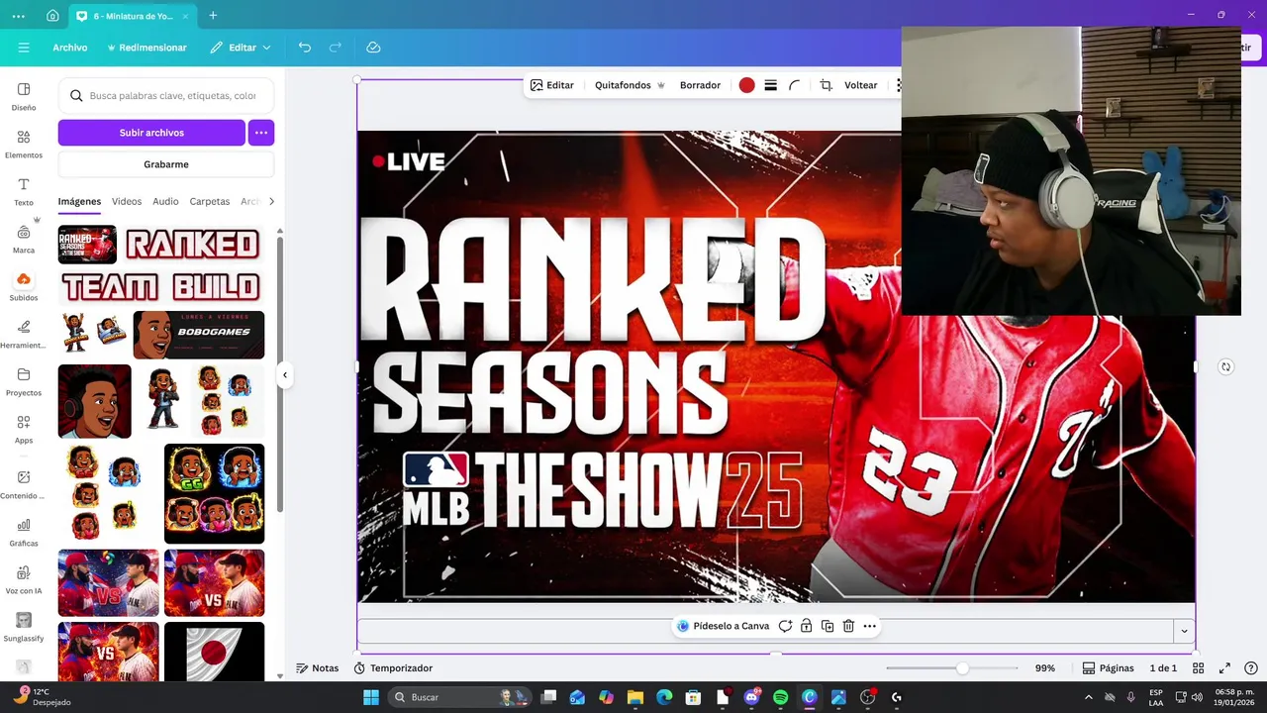Switch to the Imágenes tab
Viewport: 1267px width, 713px height.
coord(79,201)
